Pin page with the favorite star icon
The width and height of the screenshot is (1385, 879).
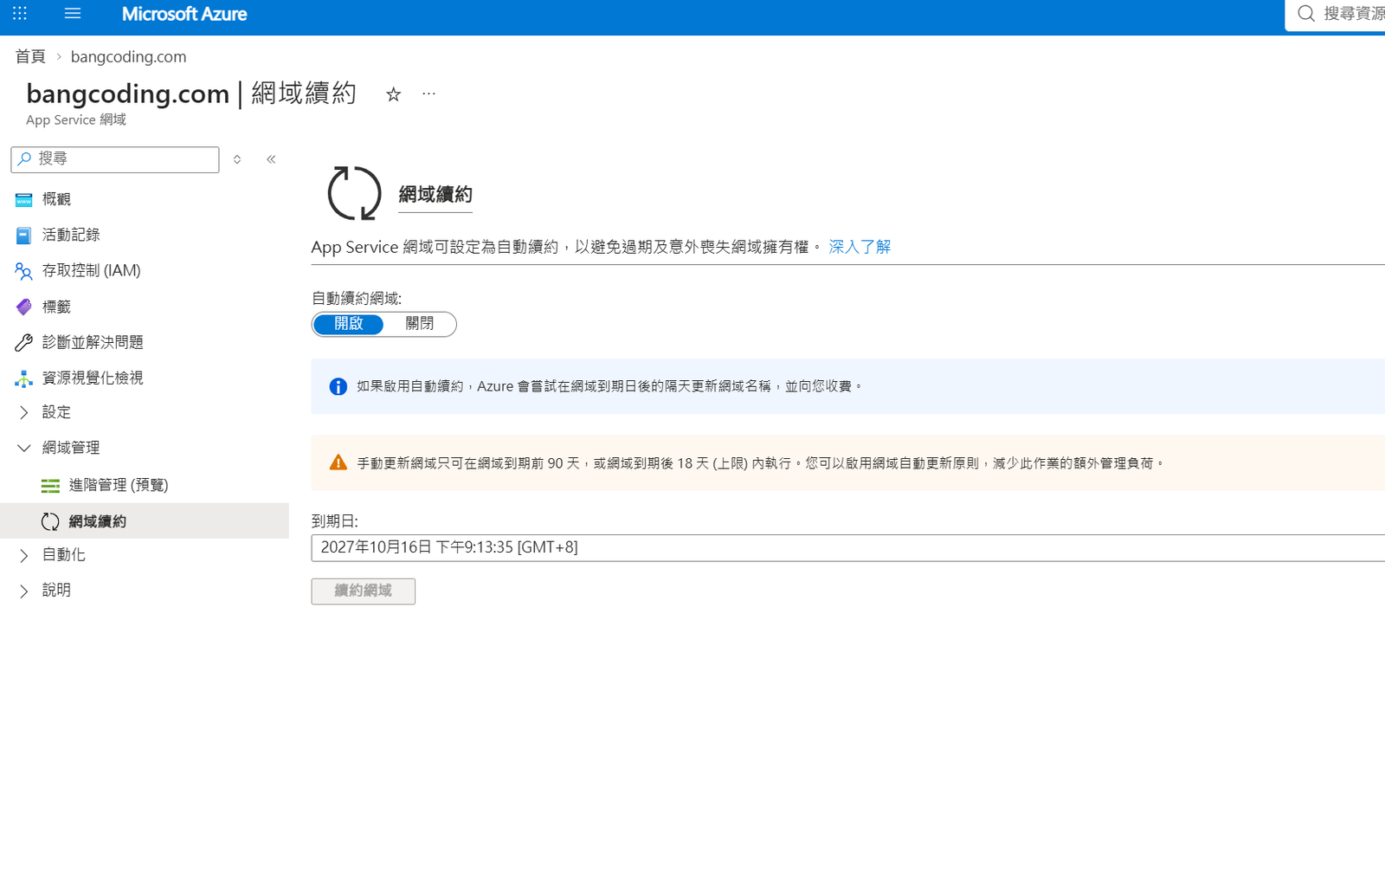393,94
